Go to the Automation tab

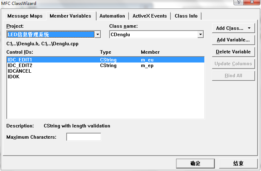[112, 16]
